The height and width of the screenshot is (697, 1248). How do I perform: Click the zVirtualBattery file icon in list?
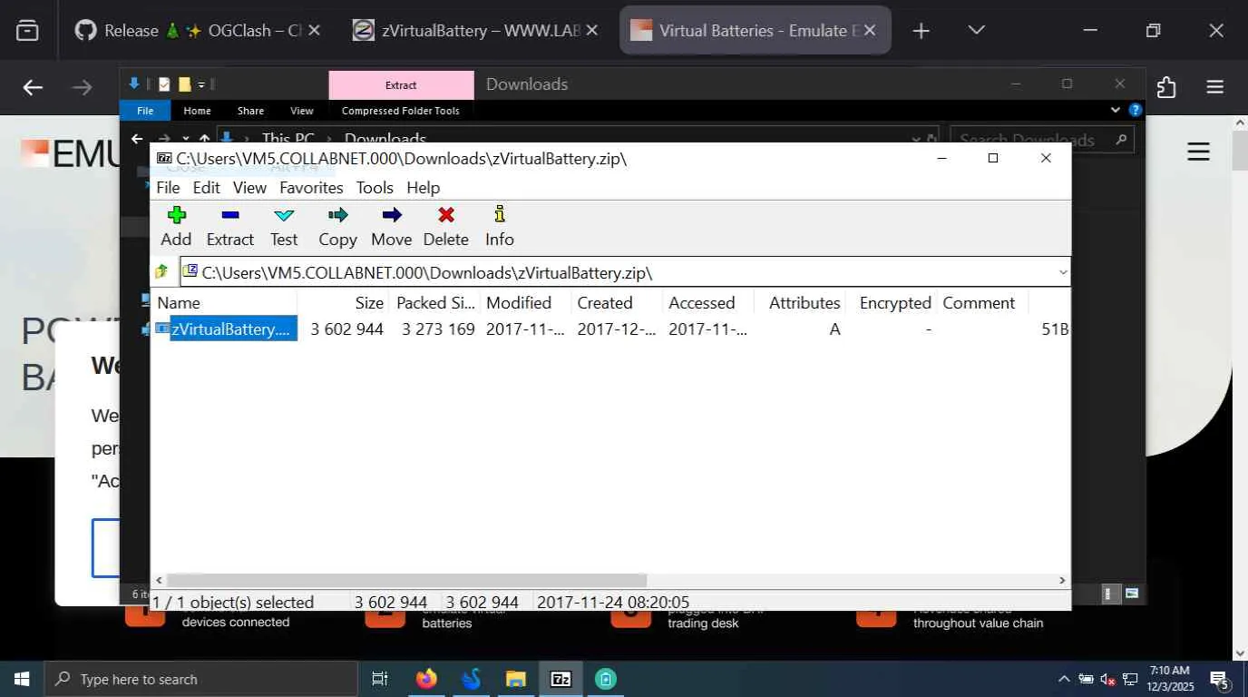tap(162, 329)
